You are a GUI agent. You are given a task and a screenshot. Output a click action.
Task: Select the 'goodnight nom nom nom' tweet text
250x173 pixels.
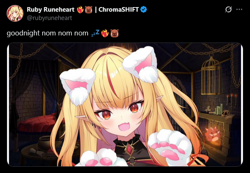coord(47,33)
